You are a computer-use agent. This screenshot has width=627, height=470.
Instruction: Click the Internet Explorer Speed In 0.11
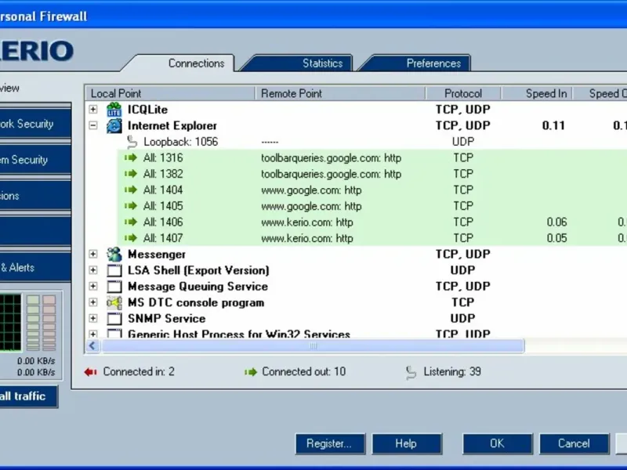(x=553, y=125)
